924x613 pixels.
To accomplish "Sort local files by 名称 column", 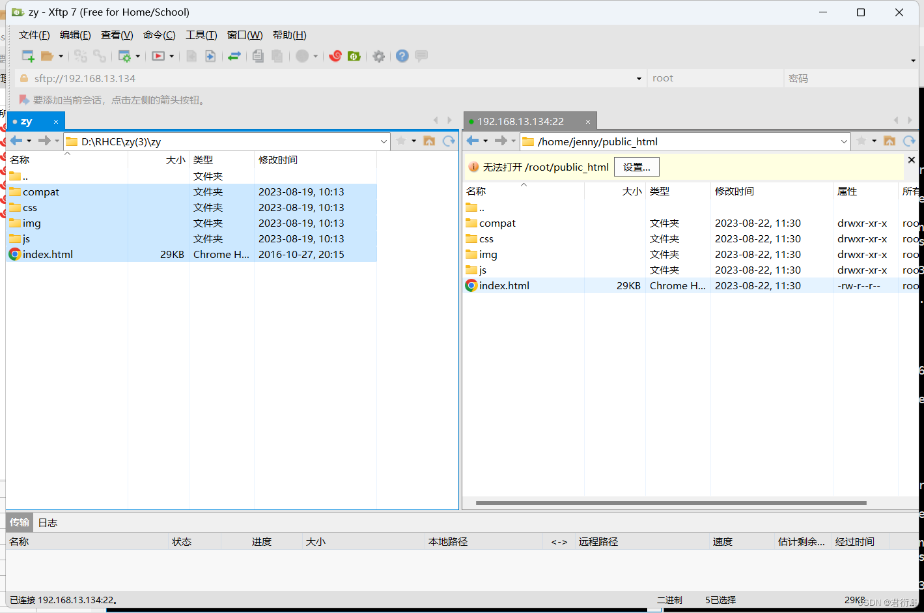I will tap(67, 160).
